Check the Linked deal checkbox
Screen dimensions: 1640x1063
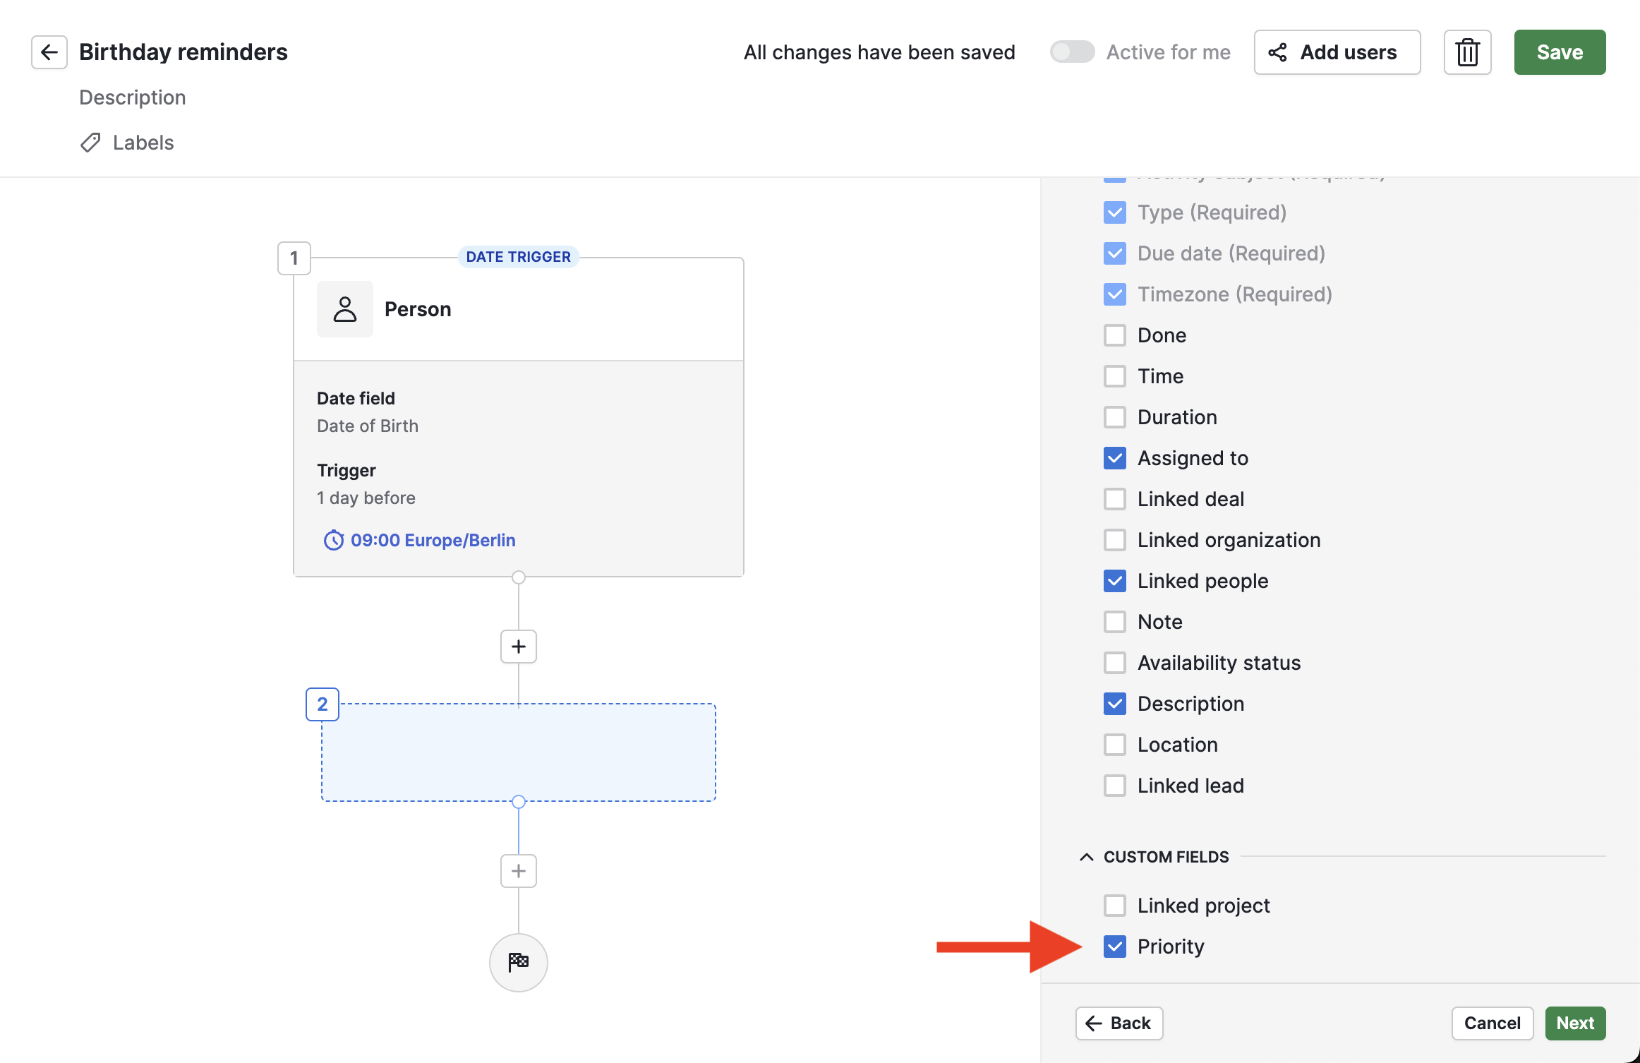(1114, 499)
